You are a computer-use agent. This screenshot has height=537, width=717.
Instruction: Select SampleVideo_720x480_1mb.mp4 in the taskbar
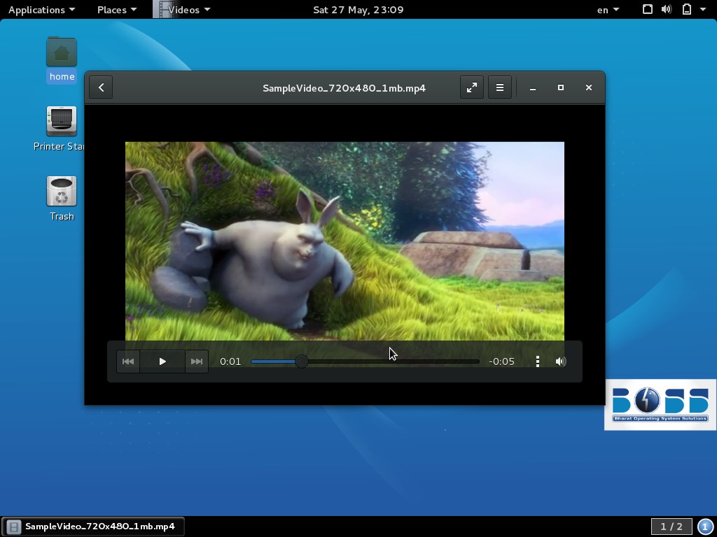pos(95,527)
